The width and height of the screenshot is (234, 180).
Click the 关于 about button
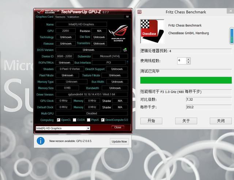click(186, 121)
